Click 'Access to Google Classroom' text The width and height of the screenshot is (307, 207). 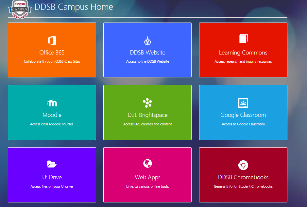[x=243, y=124]
